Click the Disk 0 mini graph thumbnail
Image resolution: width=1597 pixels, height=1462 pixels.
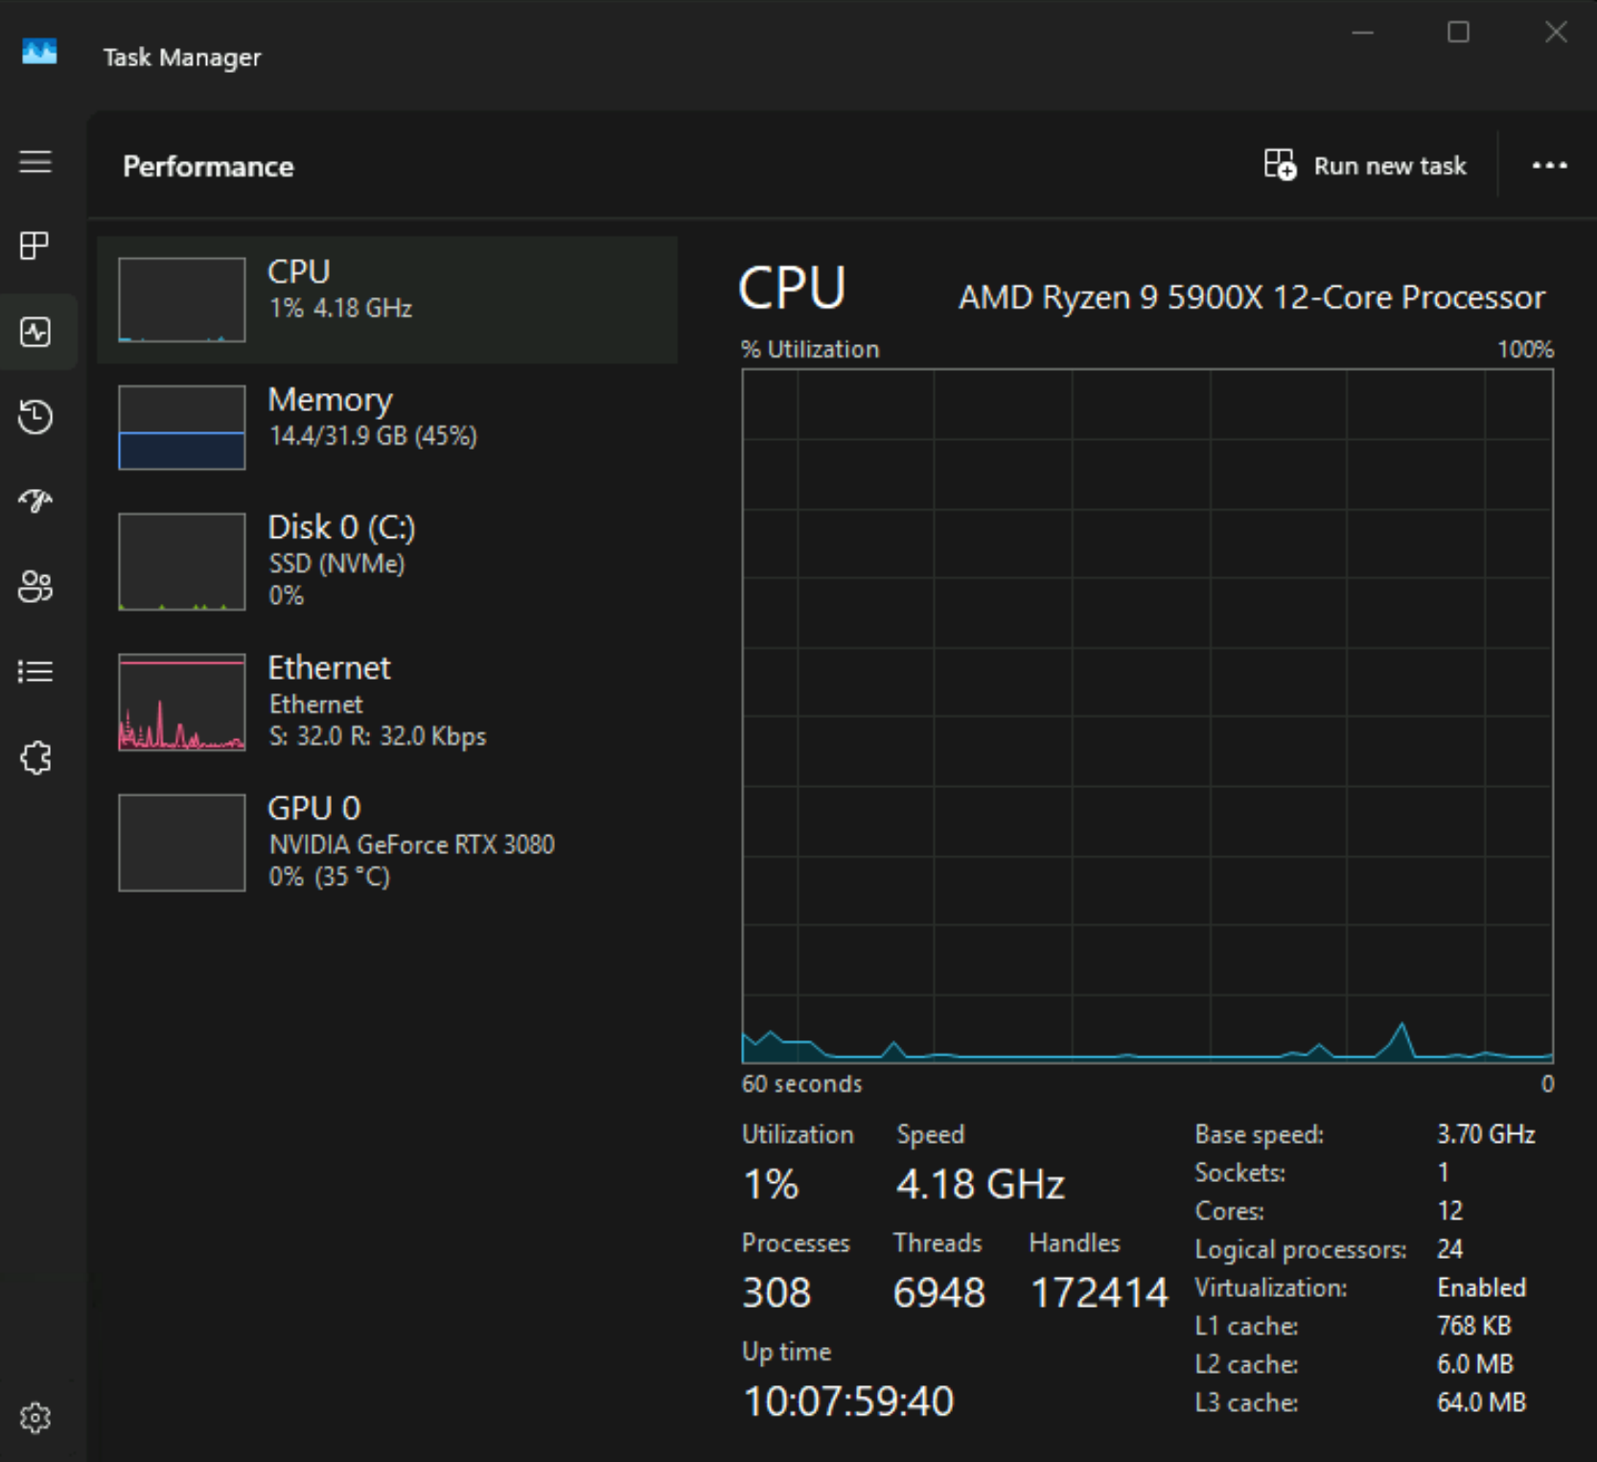pyautogui.click(x=181, y=561)
